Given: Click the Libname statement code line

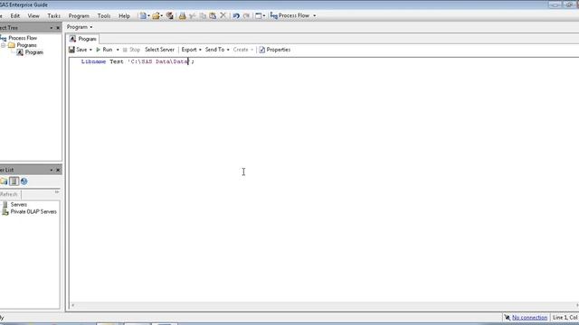Looking at the screenshot, I should pyautogui.click(x=138, y=61).
